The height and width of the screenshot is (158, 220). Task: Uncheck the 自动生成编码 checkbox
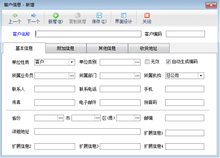pyautogui.click(x=168, y=62)
